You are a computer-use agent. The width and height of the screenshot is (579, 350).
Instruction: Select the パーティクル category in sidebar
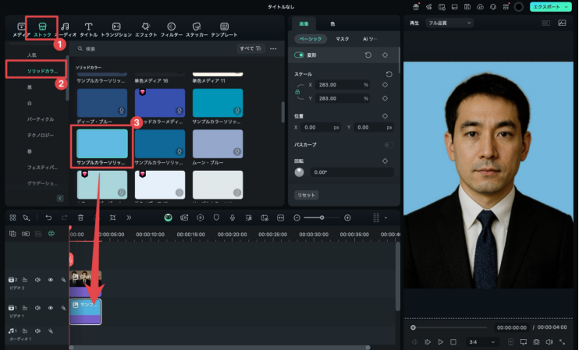click(x=41, y=118)
